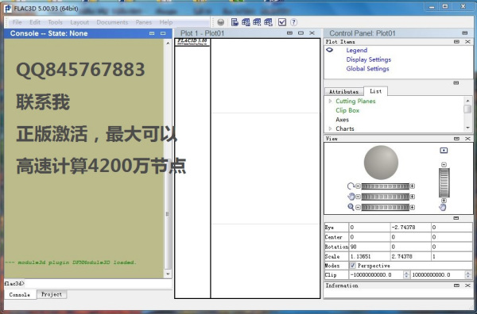The image size is (477, 314).
Task: Toggle Legend visibility eye icon
Action: click(329, 50)
